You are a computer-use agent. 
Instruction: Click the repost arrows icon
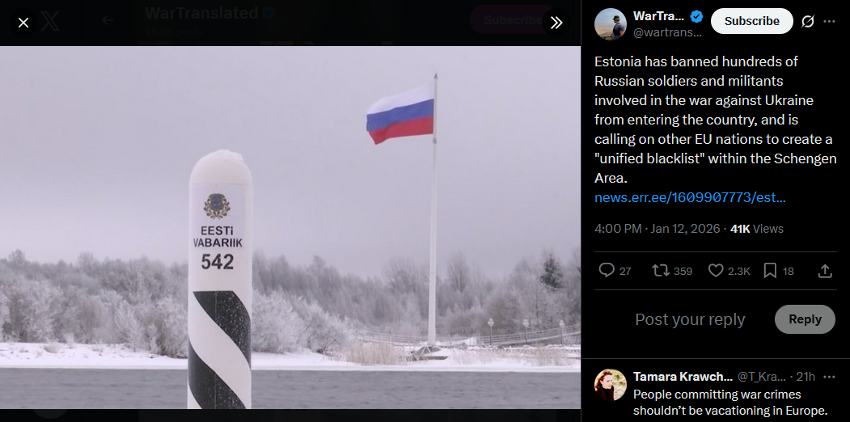(x=660, y=270)
